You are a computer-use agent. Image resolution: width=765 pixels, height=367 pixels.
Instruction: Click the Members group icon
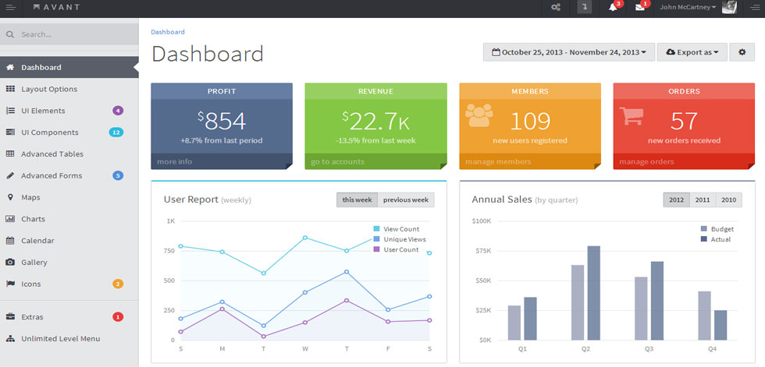(x=479, y=115)
